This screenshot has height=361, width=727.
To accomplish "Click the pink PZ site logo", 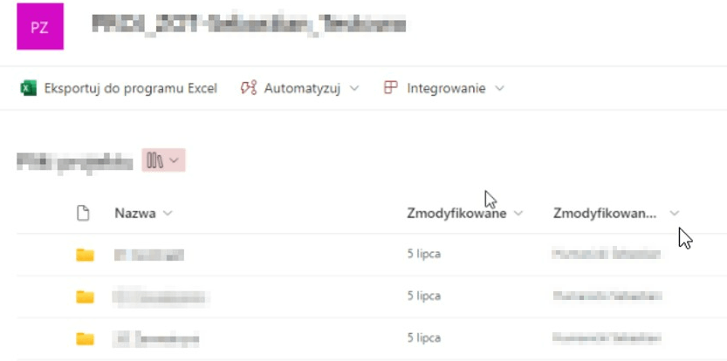I will click(x=40, y=26).
